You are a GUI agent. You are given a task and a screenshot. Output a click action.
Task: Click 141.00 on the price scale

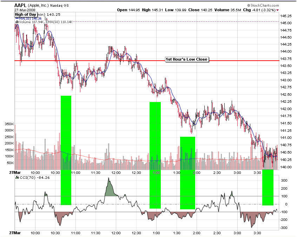click(x=286, y=138)
